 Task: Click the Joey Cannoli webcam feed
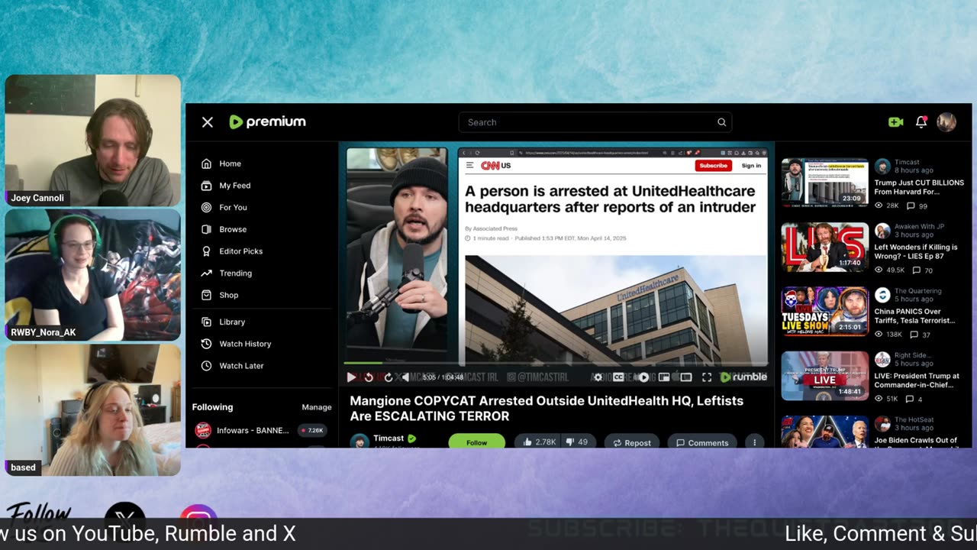(x=93, y=141)
